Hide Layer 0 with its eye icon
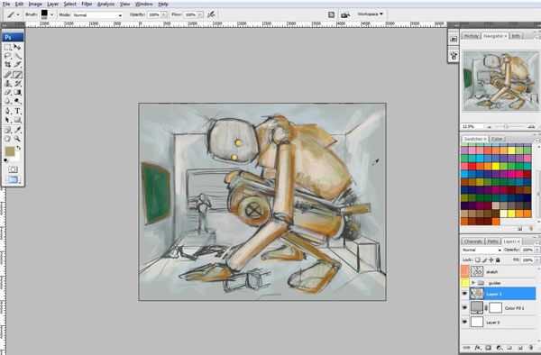Viewport: 541px width, 355px height. tap(464, 322)
